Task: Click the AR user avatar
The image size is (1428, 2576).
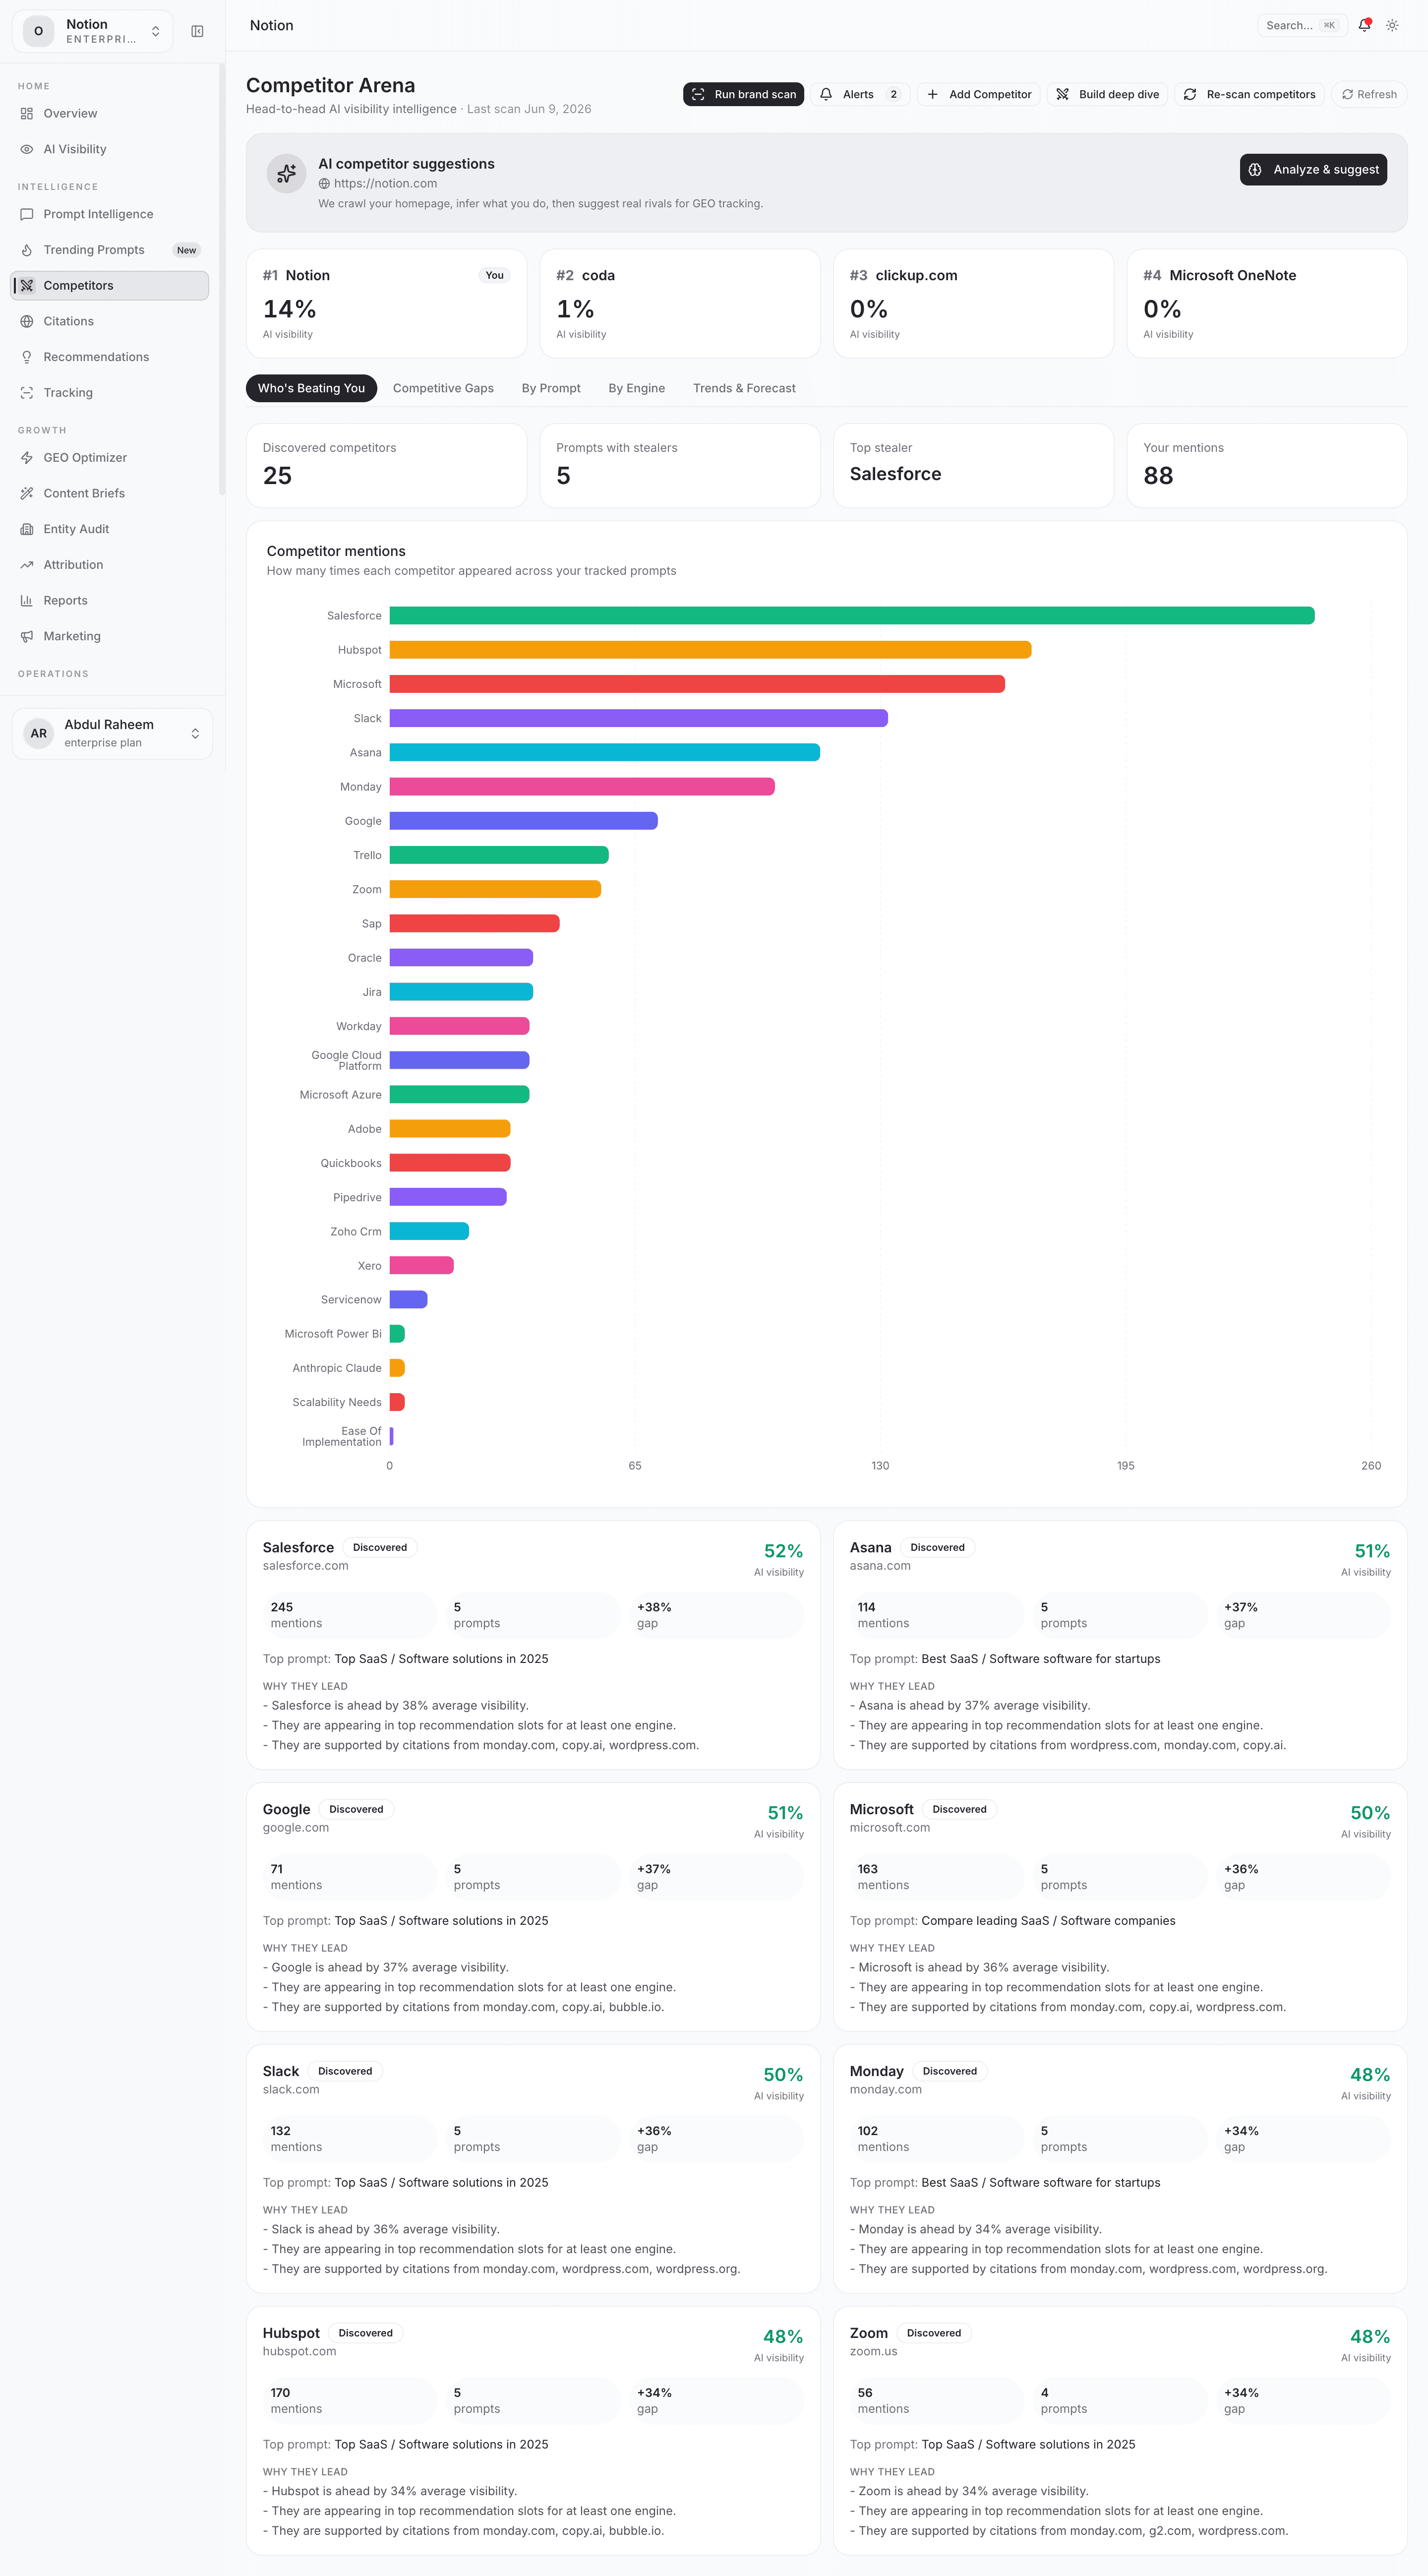Action: [39, 733]
